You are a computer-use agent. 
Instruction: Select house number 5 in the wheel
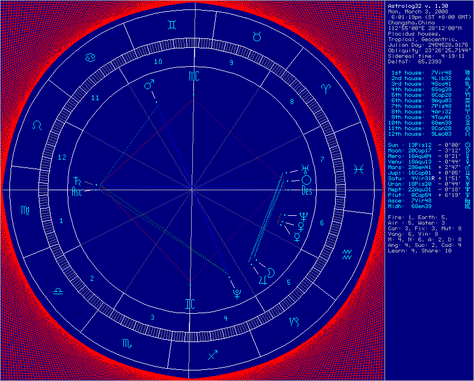point(288,283)
